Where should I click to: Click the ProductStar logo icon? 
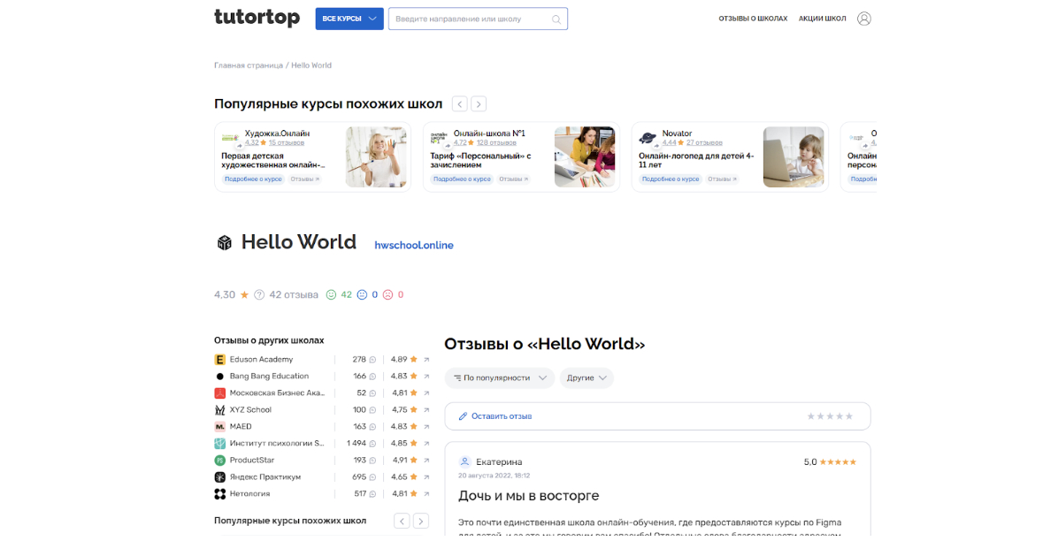tap(220, 460)
